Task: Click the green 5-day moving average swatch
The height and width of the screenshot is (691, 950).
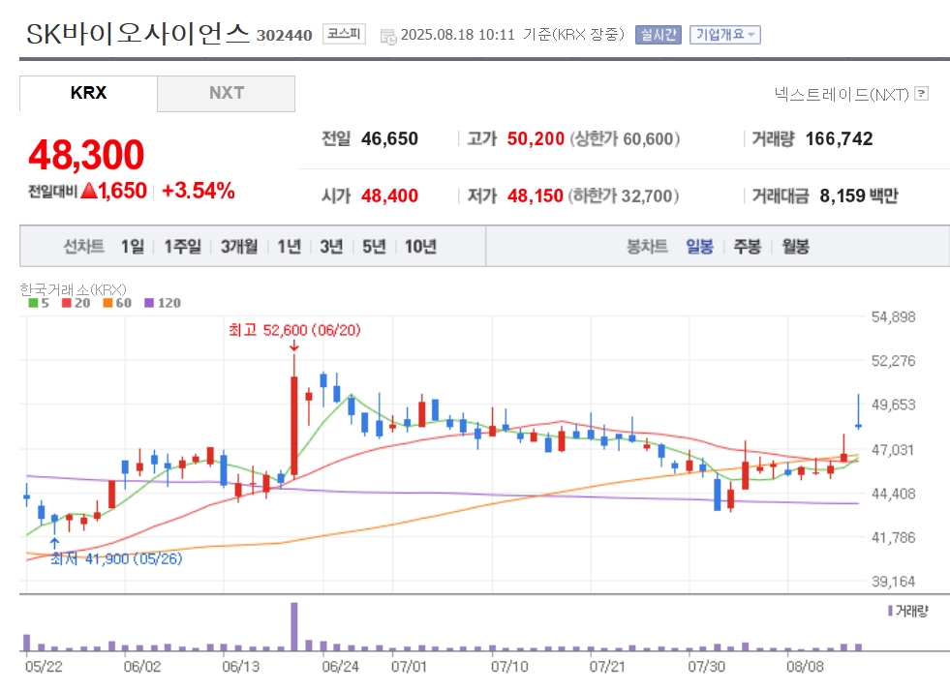Action: click(x=33, y=303)
